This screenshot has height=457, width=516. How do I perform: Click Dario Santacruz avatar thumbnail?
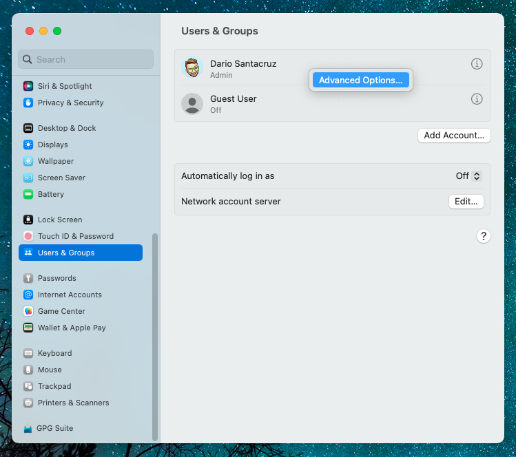click(x=192, y=67)
